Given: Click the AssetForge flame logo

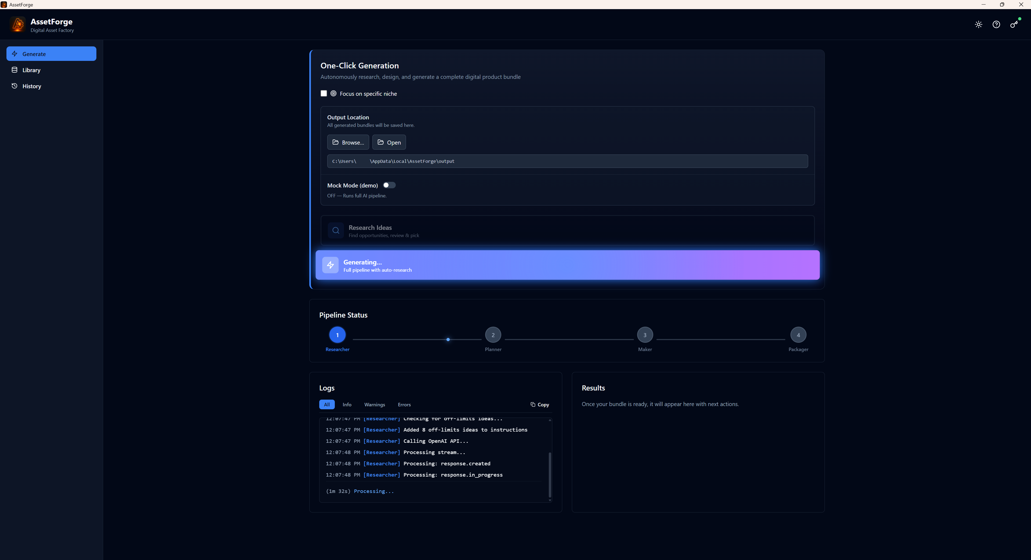Looking at the screenshot, I should click(x=18, y=25).
